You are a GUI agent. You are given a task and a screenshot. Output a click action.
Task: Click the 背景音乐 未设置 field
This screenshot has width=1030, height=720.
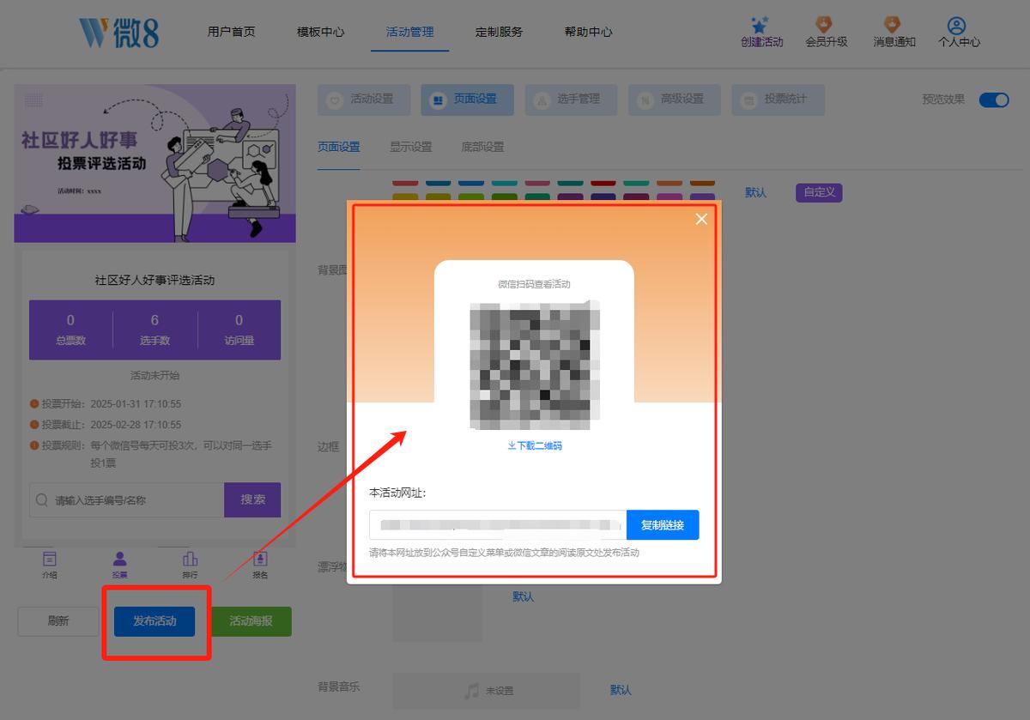click(x=486, y=690)
